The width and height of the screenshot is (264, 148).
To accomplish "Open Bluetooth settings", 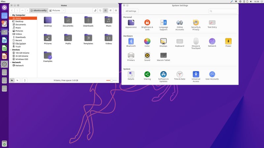I will coord(131,42).
